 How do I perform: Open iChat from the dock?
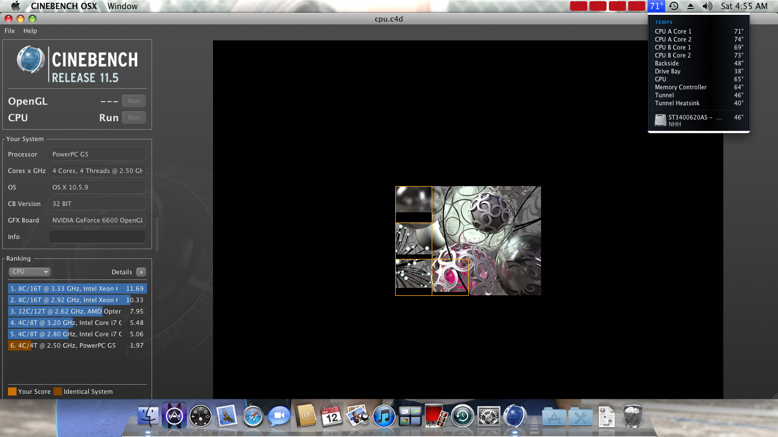coord(279,417)
